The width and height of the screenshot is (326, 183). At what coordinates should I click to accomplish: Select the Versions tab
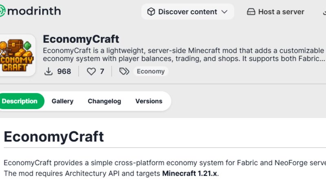pyautogui.click(x=149, y=101)
